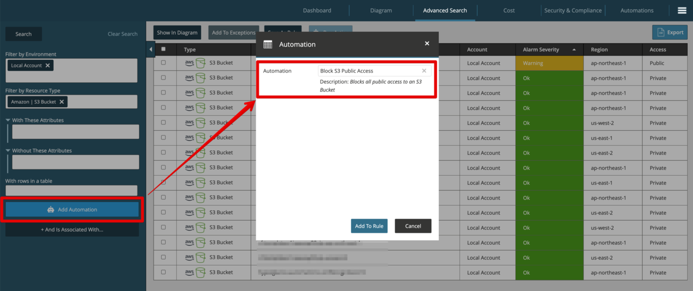The image size is (693, 291).
Task: Export the search results
Action: coord(669,32)
